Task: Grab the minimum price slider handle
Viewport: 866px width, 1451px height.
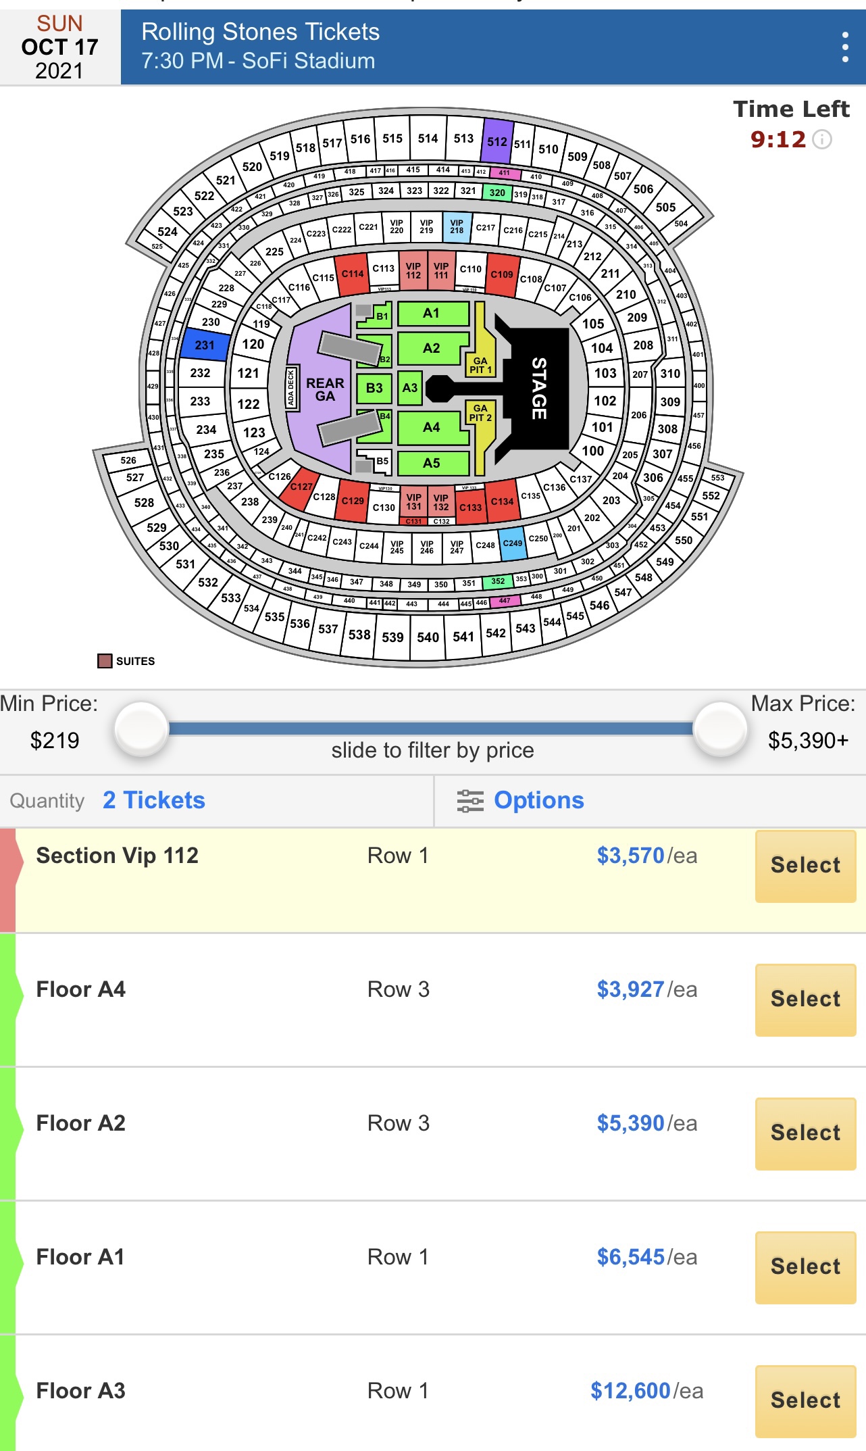Action: 141,729
